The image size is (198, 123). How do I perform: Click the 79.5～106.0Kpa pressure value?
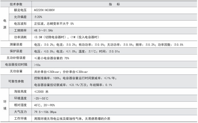[46, 112]
